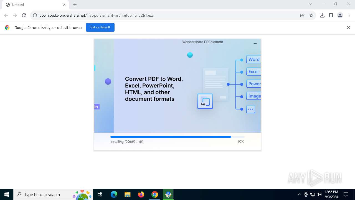Click Set as default button
Image resolution: width=355 pixels, height=200 pixels.
click(x=100, y=27)
